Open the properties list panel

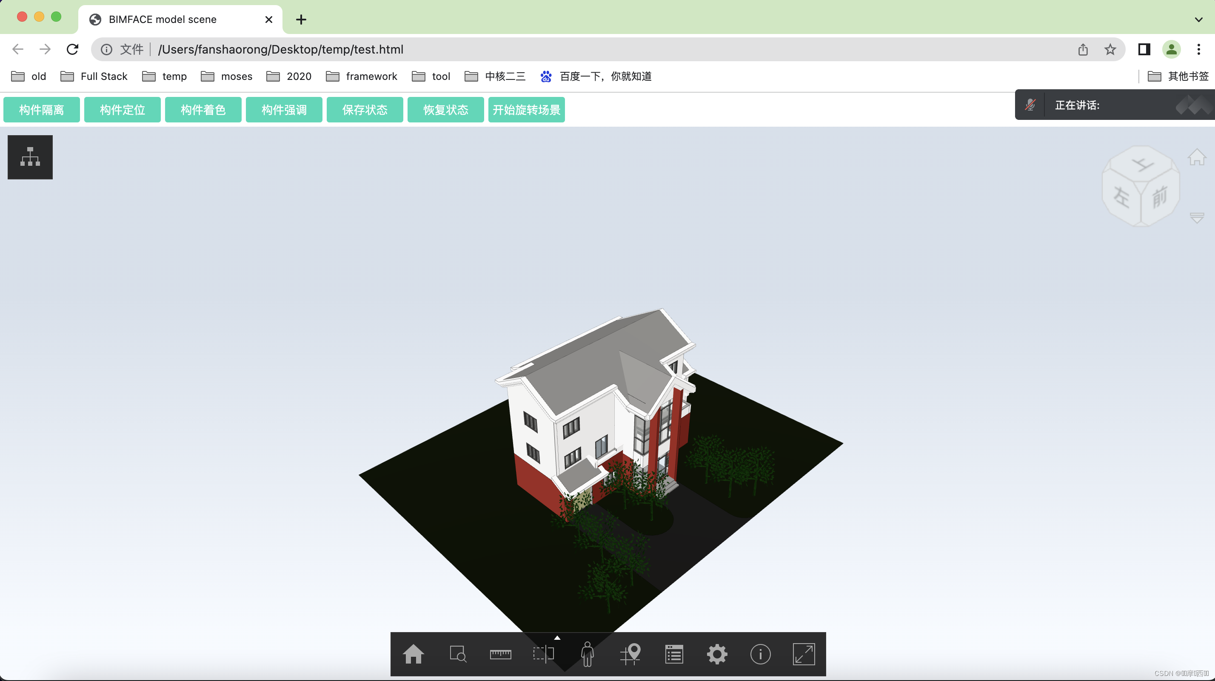[674, 654]
